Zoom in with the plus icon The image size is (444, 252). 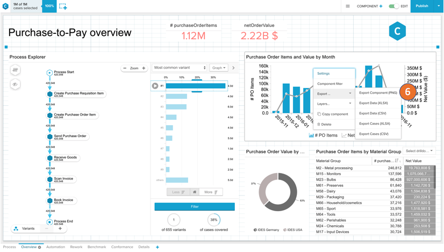[144, 68]
